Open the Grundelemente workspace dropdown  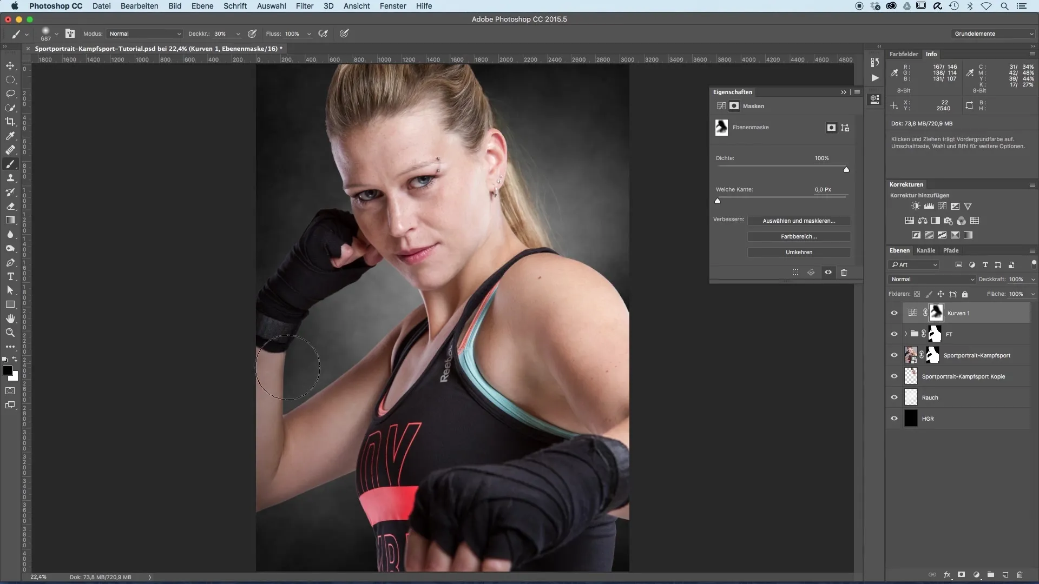(x=993, y=34)
